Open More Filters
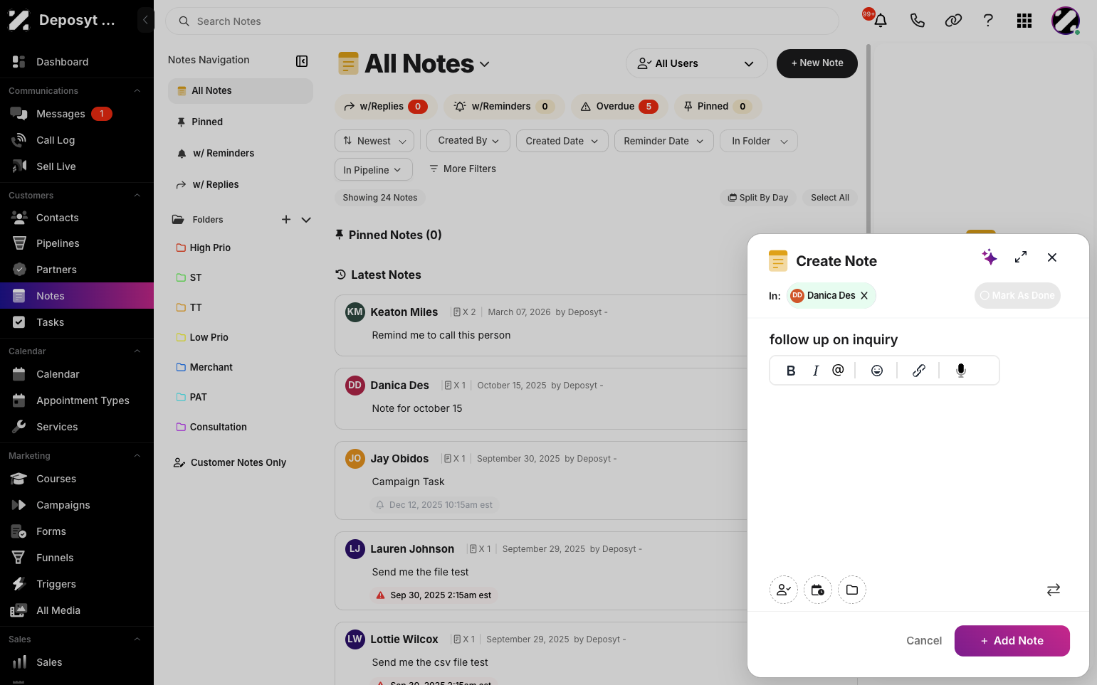Image resolution: width=1097 pixels, height=685 pixels. point(462,169)
